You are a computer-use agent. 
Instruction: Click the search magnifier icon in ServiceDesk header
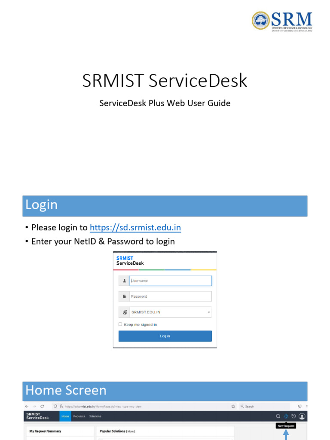point(278,416)
